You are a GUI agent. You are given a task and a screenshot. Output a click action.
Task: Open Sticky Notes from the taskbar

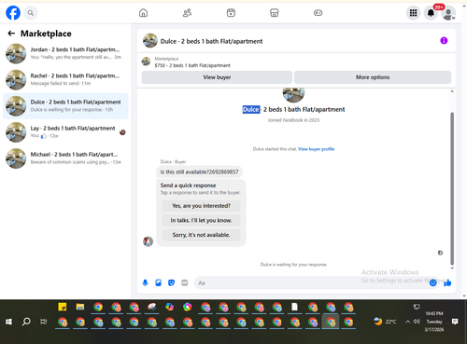pos(63,307)
